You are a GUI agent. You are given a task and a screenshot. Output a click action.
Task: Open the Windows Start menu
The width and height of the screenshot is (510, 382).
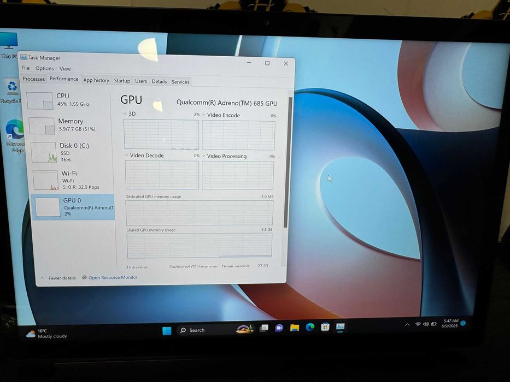coord(167,330)
